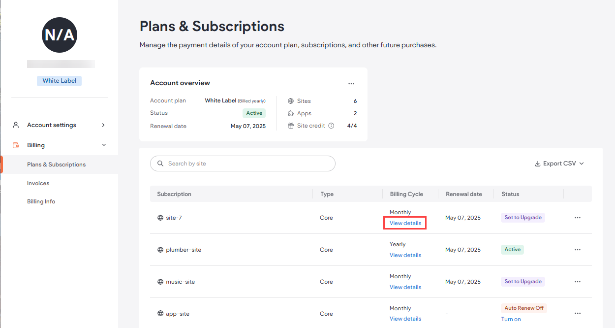This screenshot has width=615, height=328.
Task: Open the Account overview options menu
Action: pyautogui.click(x=351, y=83)
